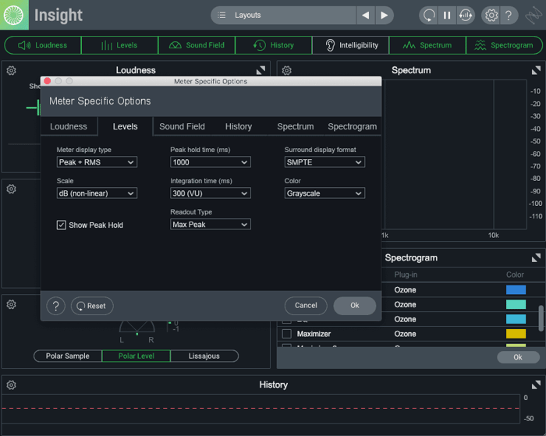Open the Peak hold time dropdown
The image size is (546, 436).
coord(211,162)
